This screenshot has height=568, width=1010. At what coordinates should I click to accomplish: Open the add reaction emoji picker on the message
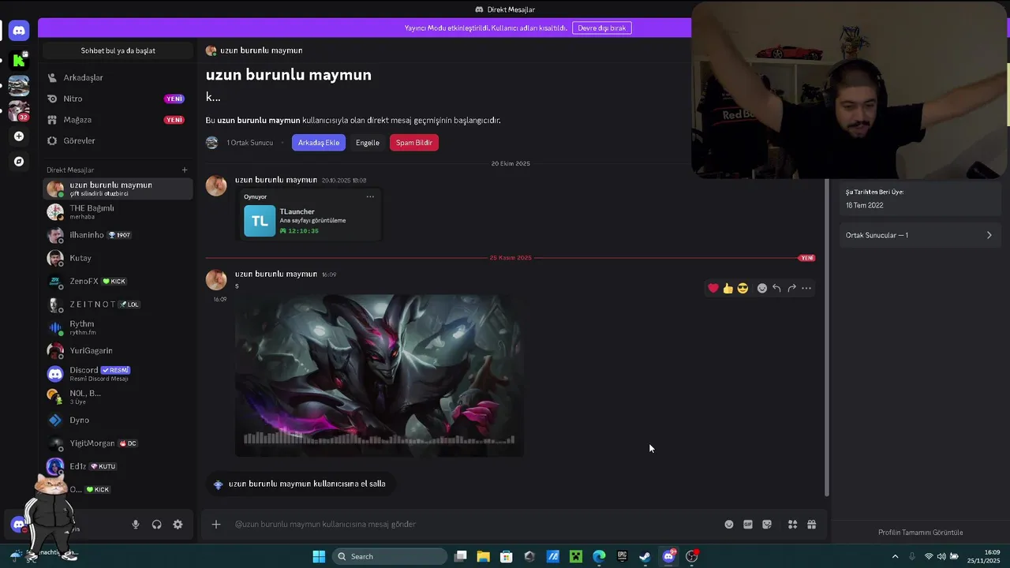click(761, 288)
